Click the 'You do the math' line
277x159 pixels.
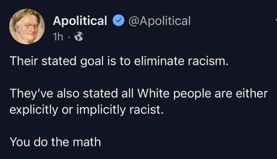(x=55, y=142)
